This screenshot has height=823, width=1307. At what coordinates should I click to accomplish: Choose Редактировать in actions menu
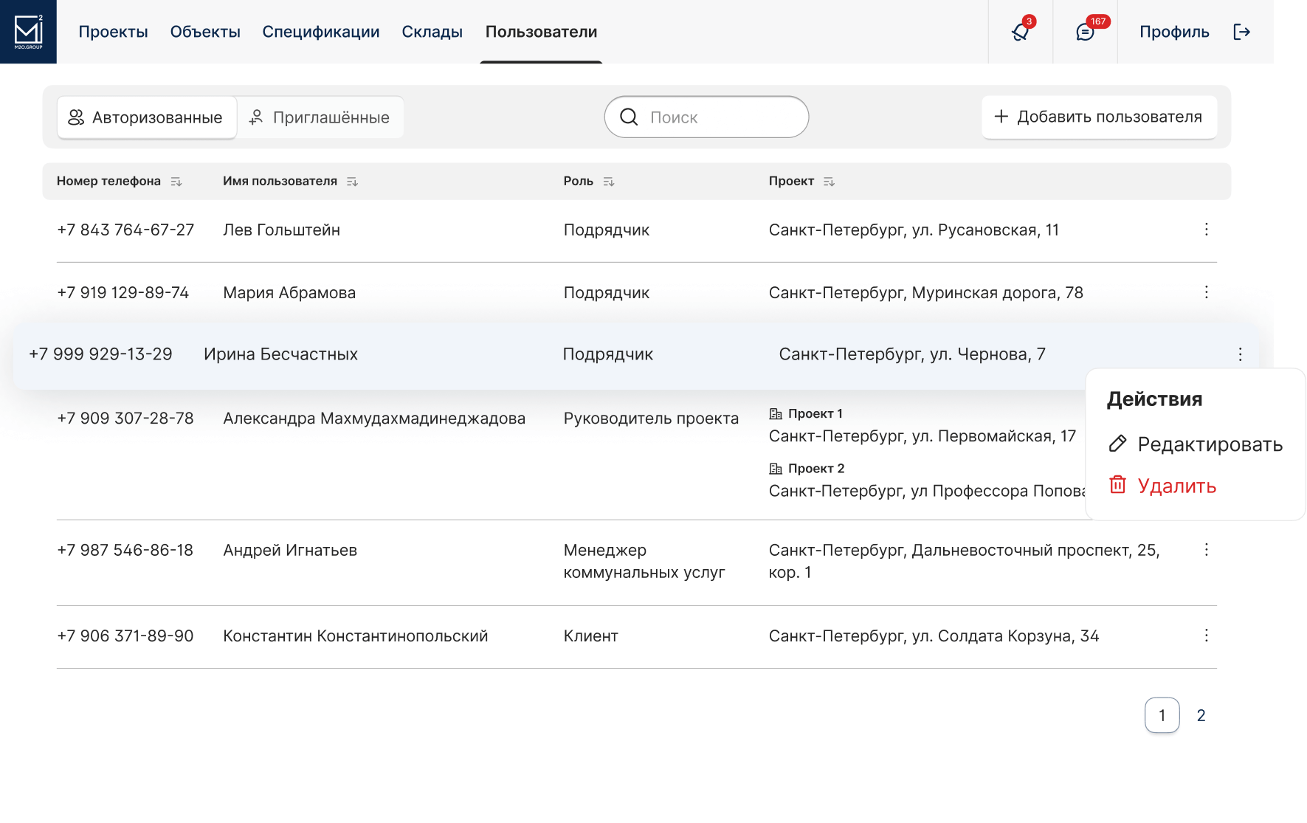pos(1196,444)
